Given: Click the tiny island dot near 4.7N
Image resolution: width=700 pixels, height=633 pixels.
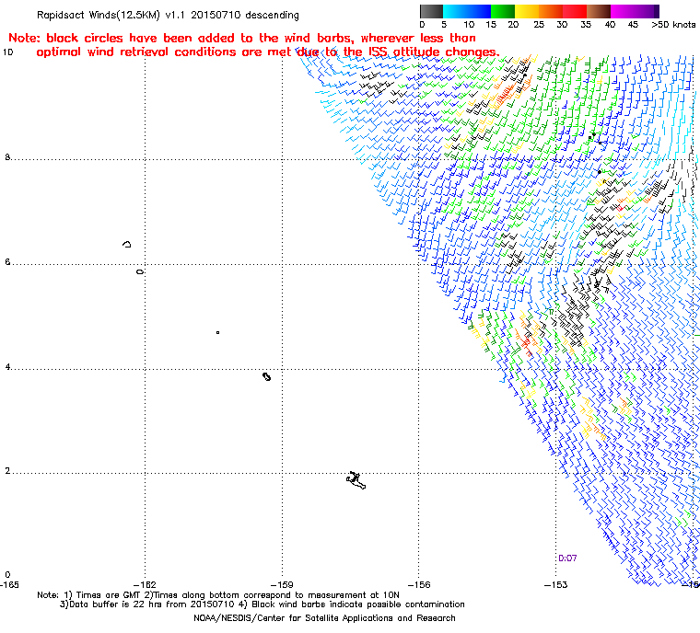Looking at the screenshot, I should point(218,332).
